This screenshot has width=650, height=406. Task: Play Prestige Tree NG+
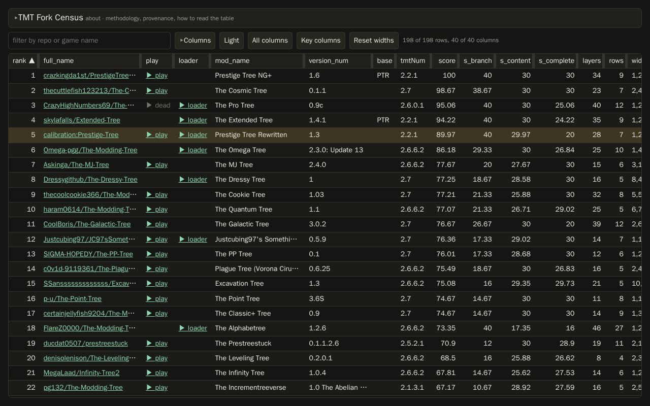(x=157, y=75)
